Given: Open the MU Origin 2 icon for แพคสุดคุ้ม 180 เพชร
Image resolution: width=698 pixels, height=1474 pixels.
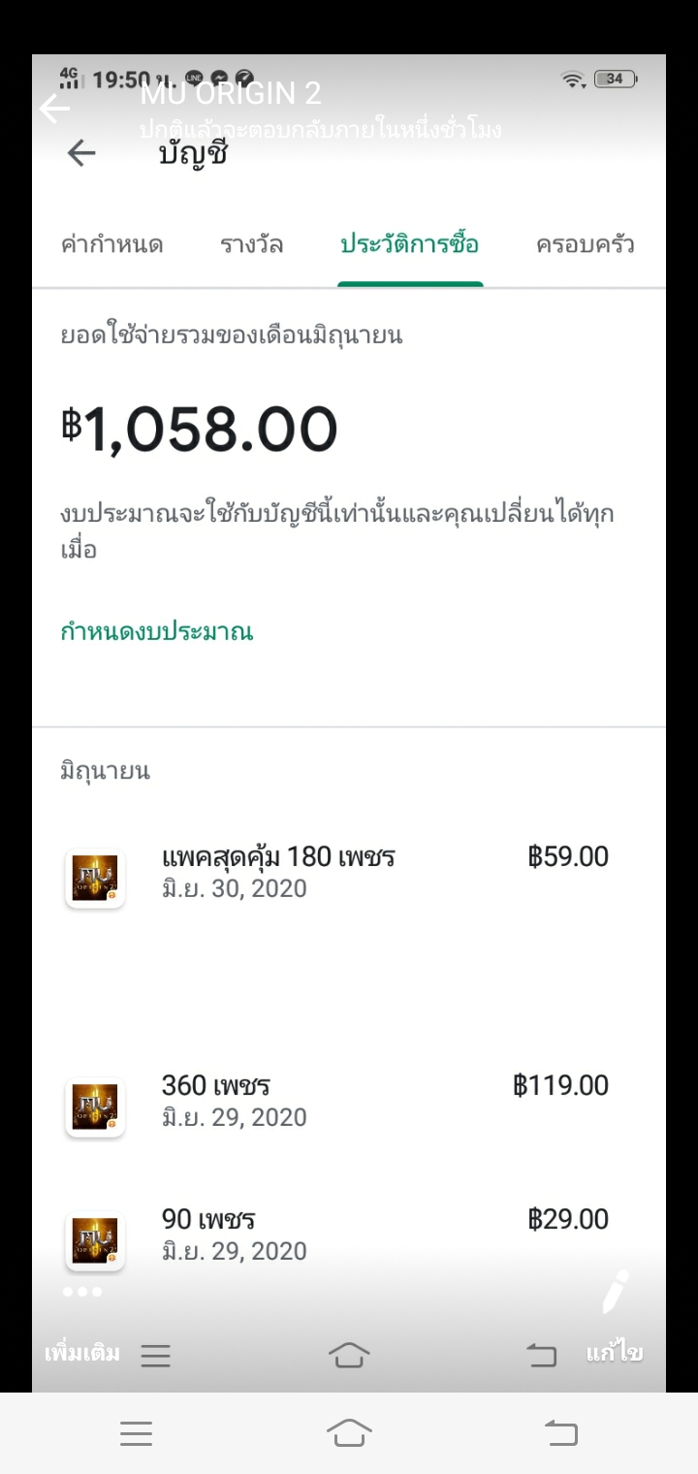Looking at the screenshot, I should click(x=95, y=879).
